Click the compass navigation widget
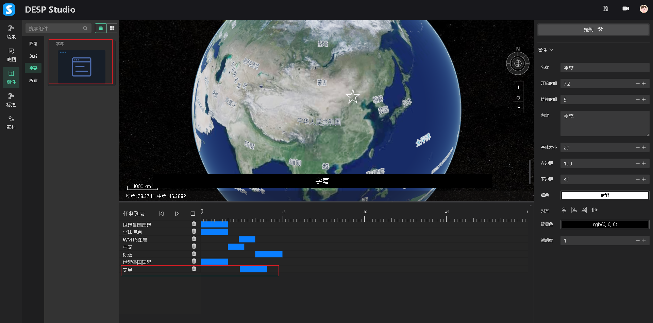Image resolution: width=653 pixels, height=323 pixels. click(x=518, y=64)
